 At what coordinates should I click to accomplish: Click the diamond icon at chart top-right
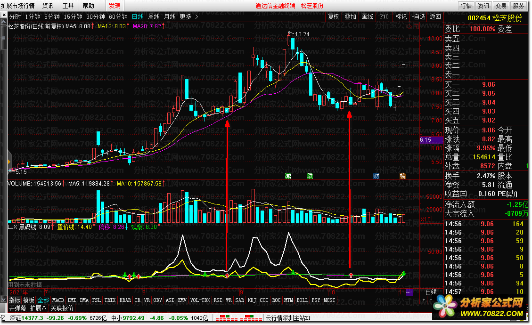point(409,26)
